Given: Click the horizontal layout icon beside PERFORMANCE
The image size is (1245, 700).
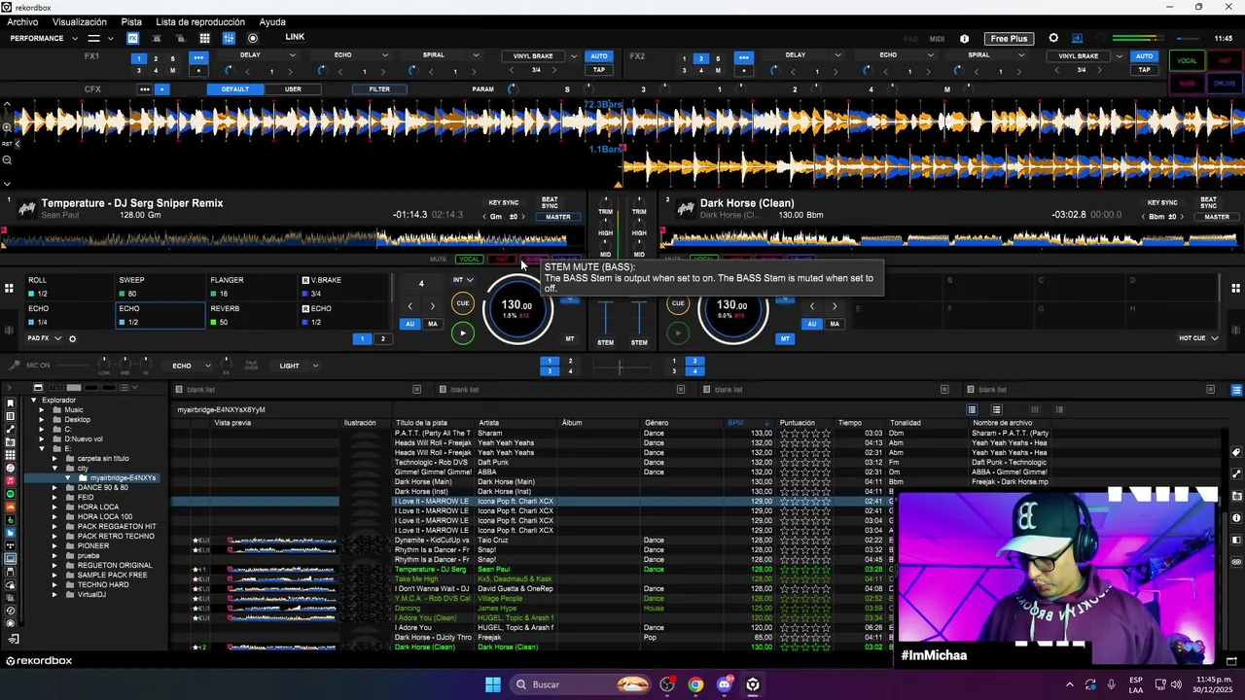Looking at the screenshot, I should (x=94, y=39).
